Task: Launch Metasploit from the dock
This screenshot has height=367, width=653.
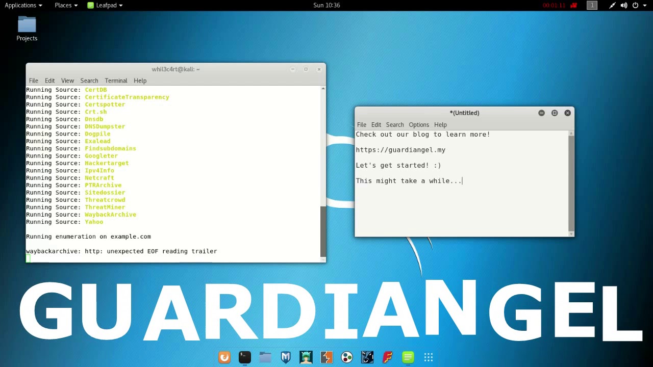Action: 286,357
